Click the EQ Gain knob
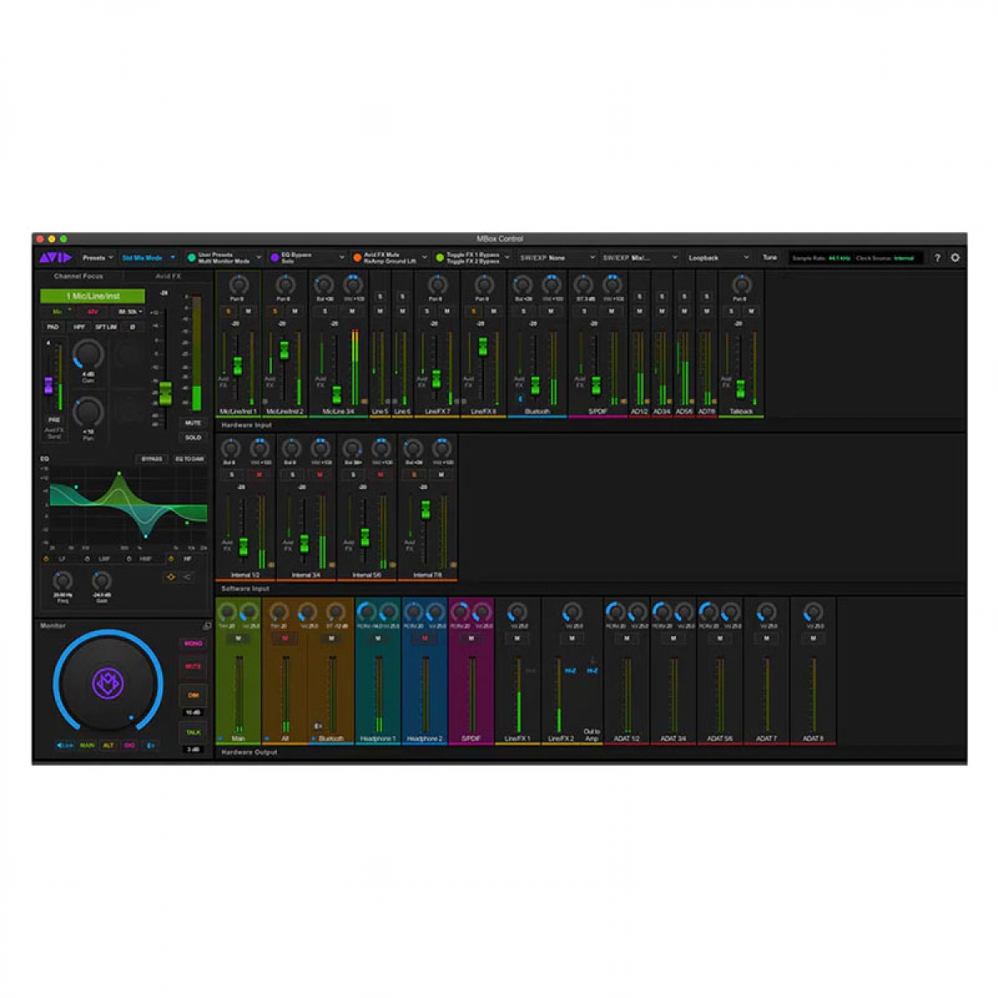Screen dimensions: 998x998 (101, 581)
